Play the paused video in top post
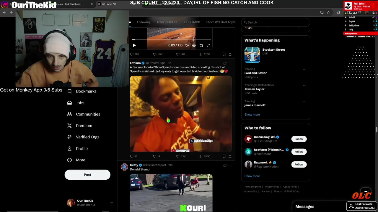Viewport: 378px width, 212px height. [x=134, y=45]
